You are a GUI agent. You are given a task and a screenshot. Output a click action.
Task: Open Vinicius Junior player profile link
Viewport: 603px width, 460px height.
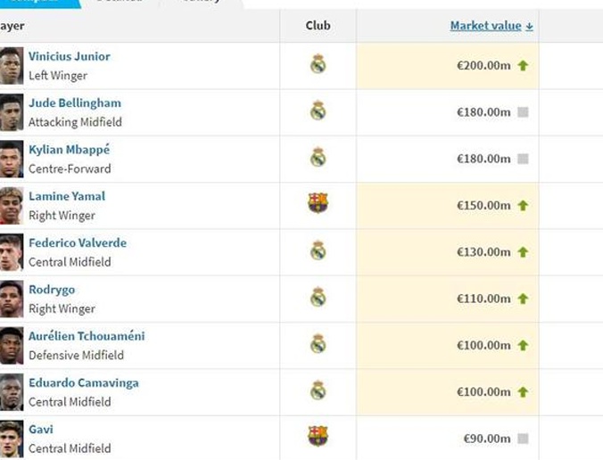70,56
